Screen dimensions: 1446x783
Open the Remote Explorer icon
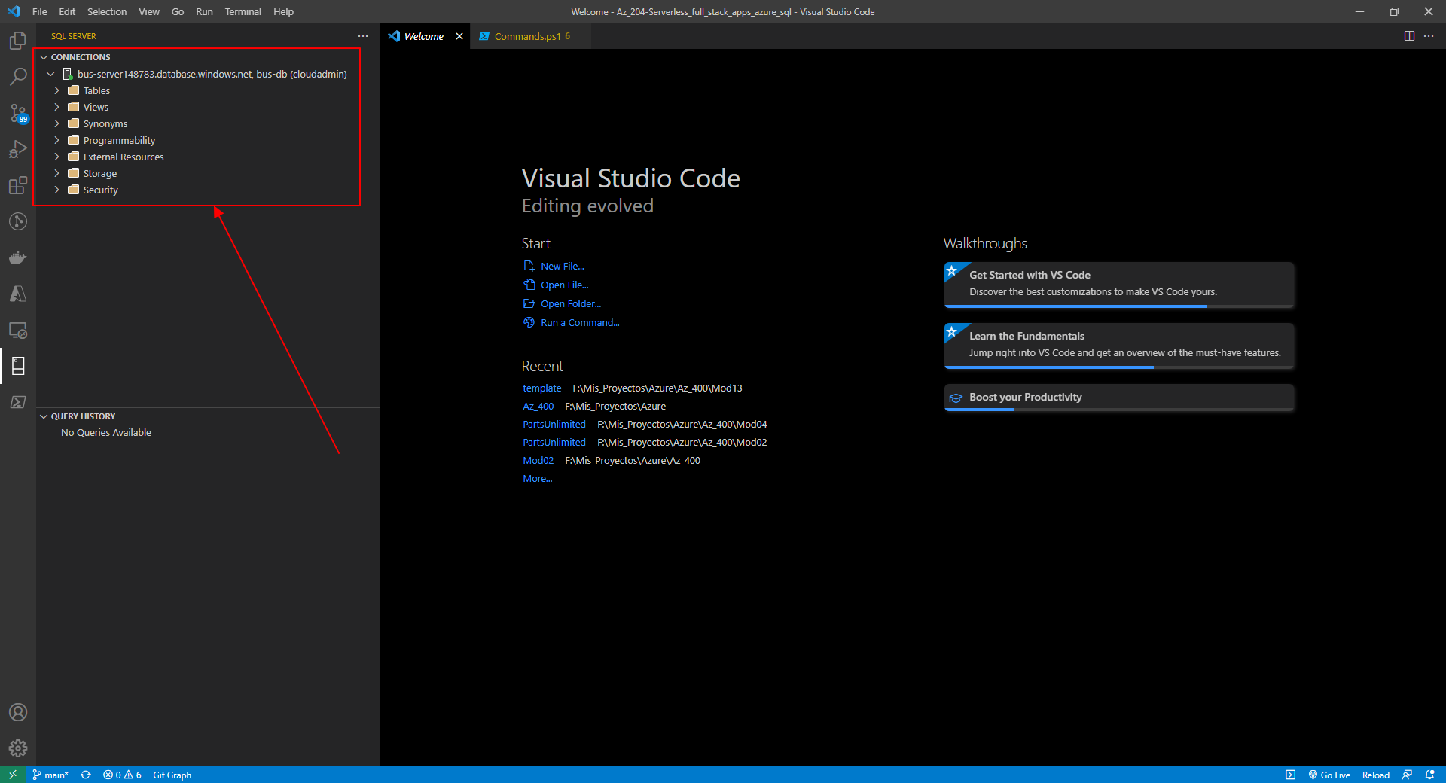pos(18,330)
